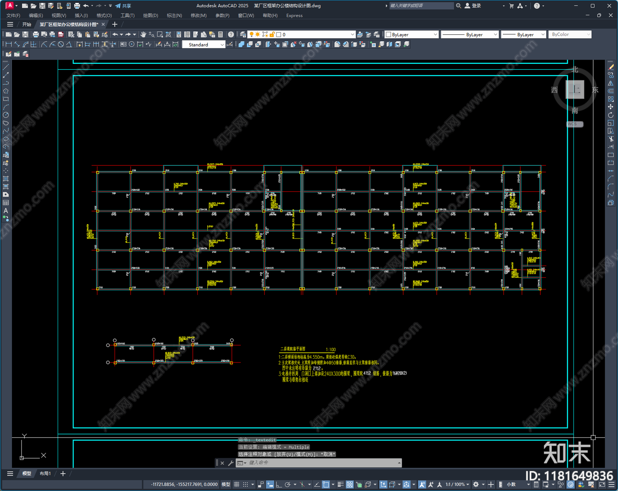The width and height of the screenshot is (618, 491).
Task: Toggle ortho mode in the status bar
Action: [x=278, y=484]
